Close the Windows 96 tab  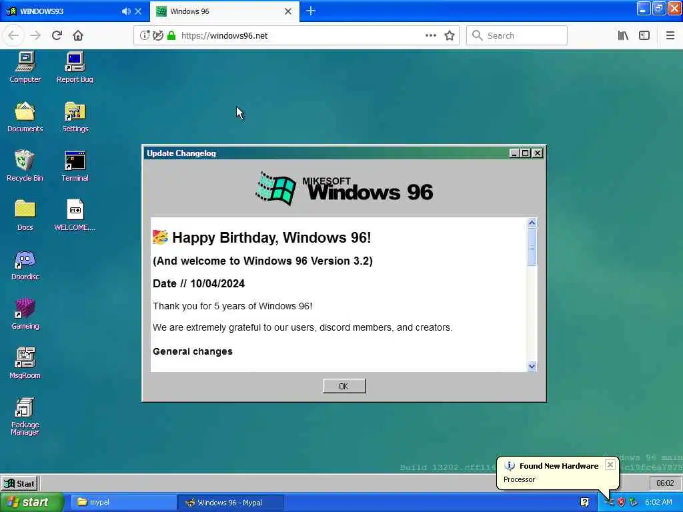tap(288, 11)
